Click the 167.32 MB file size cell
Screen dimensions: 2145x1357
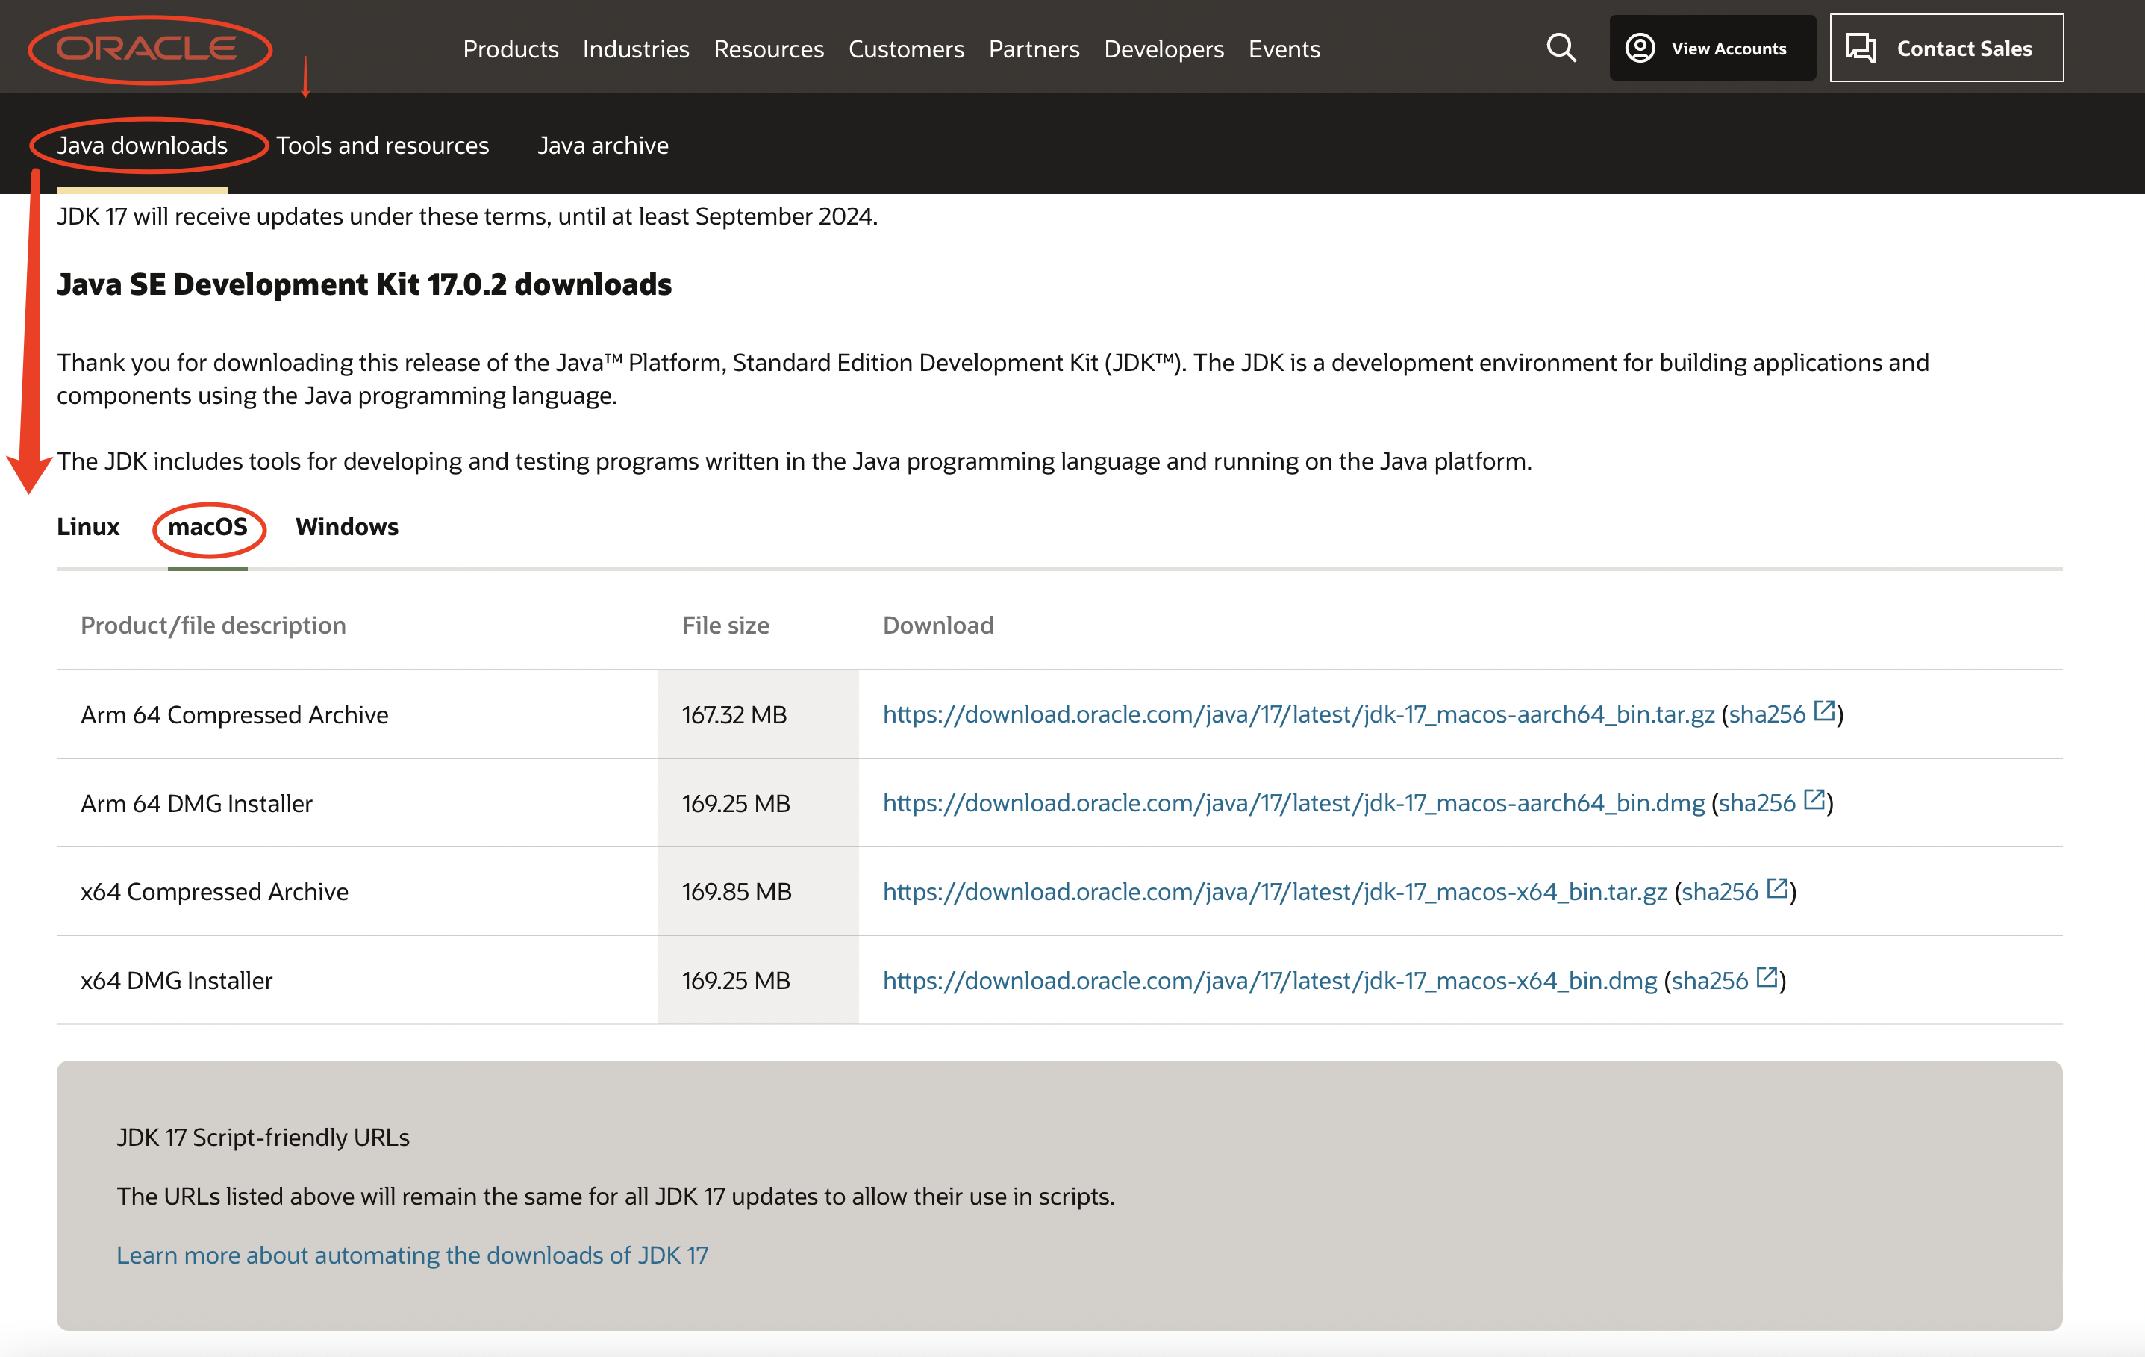pyautogui.click(x=759, y=714)
